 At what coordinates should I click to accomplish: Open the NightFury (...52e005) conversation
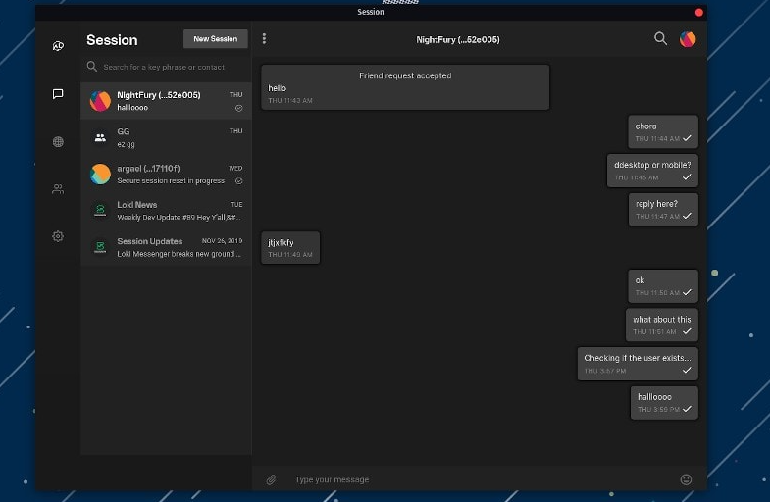(166, 101)
